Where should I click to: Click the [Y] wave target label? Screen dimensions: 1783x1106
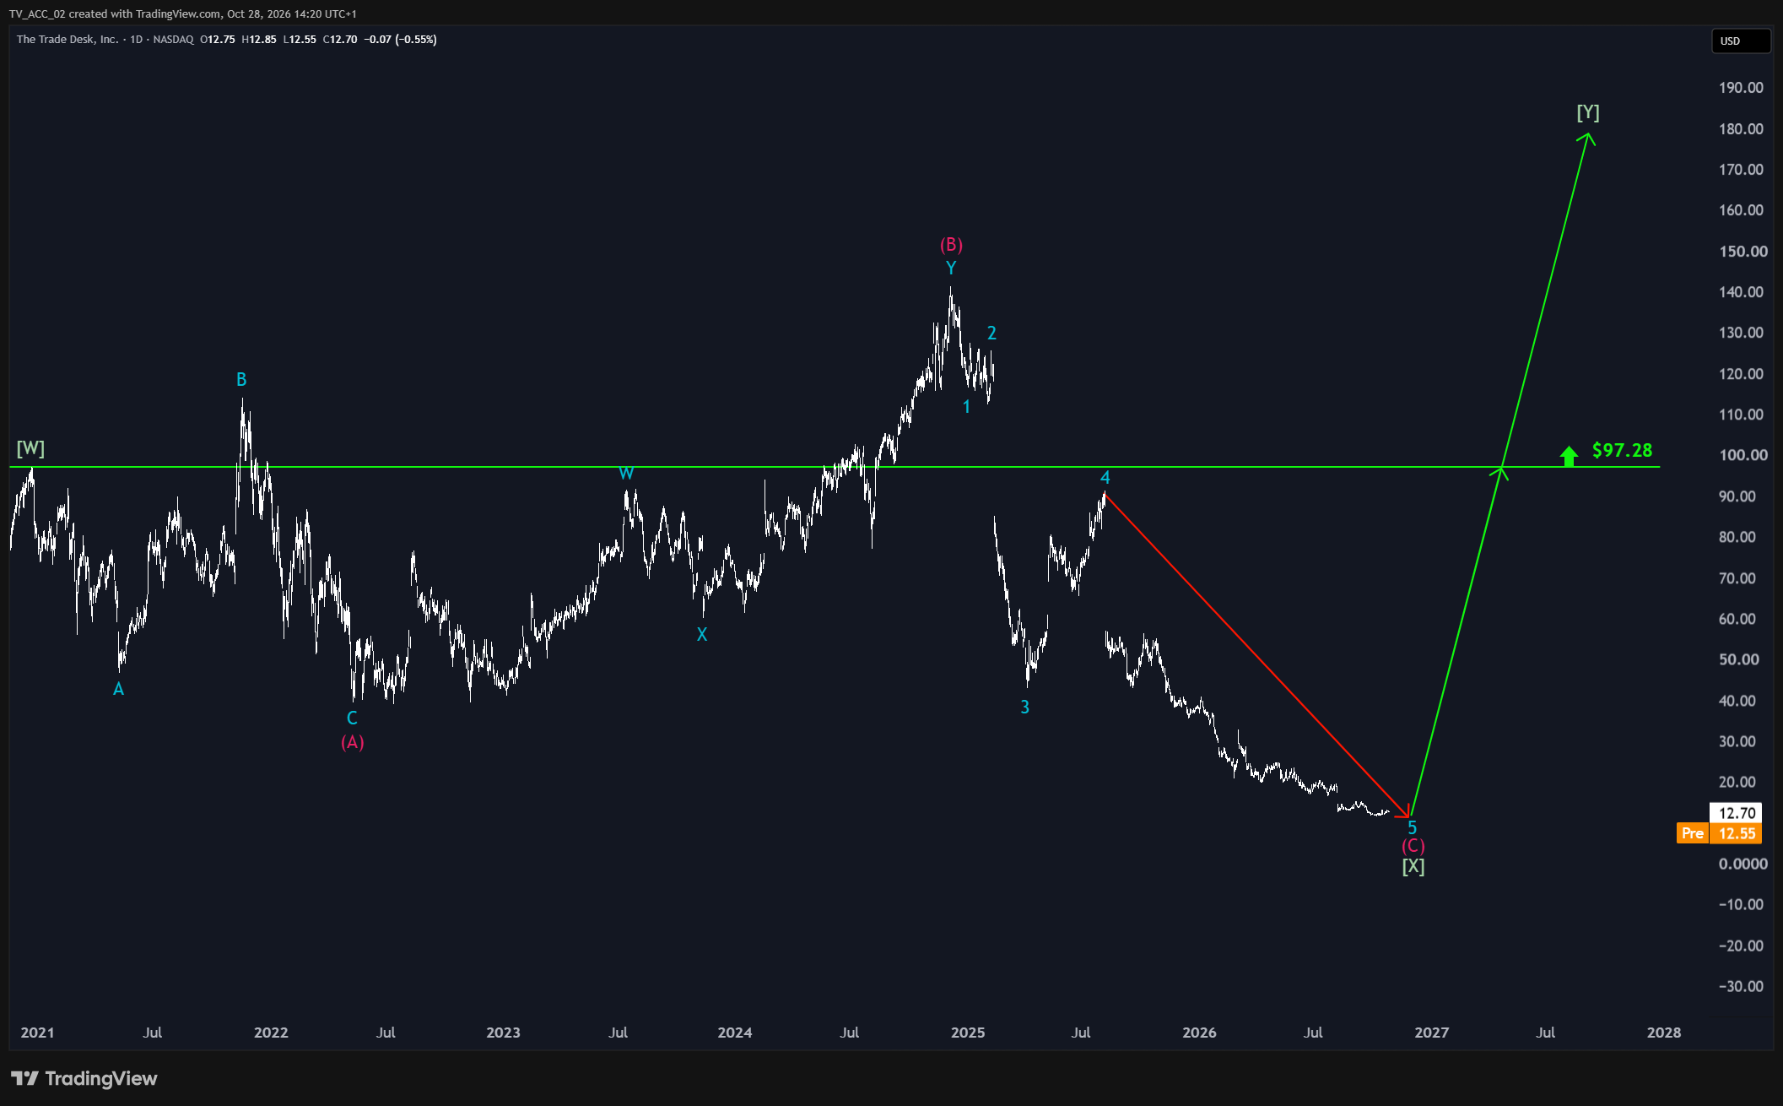point(1588,112)
